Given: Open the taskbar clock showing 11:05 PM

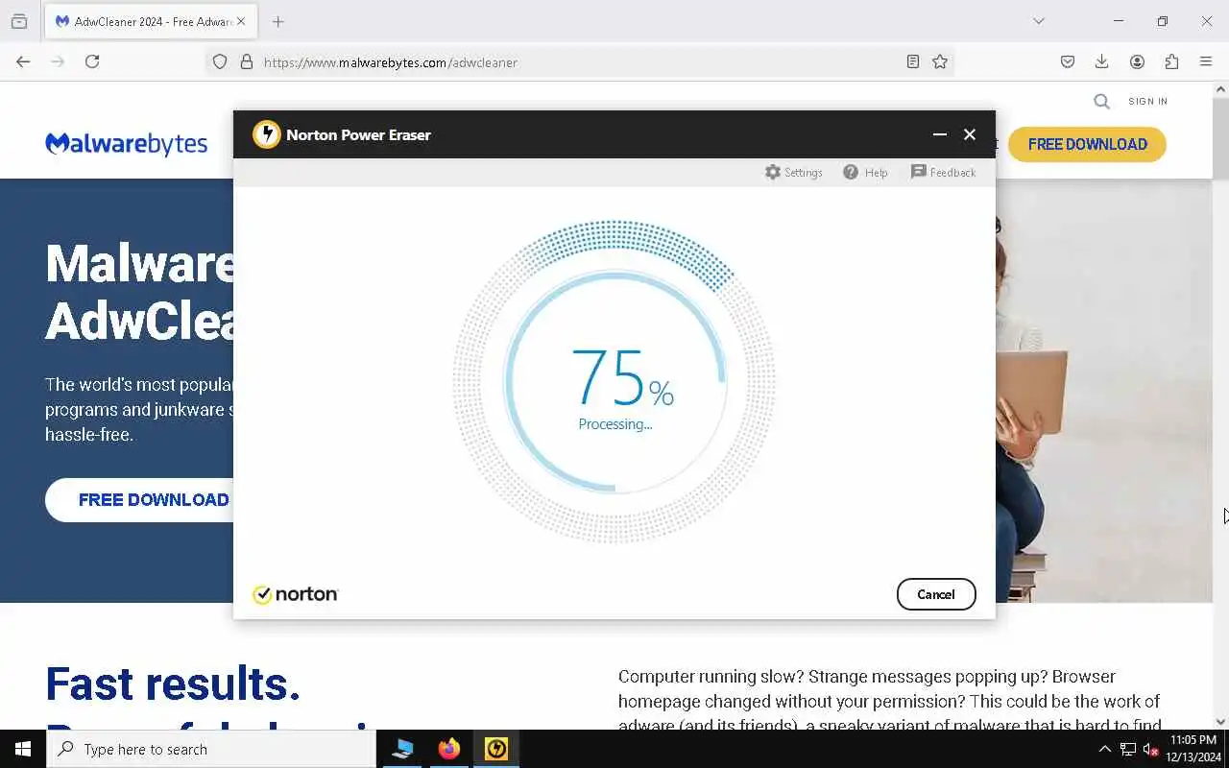Looking at the screenshot, I should click(1193, 749).
